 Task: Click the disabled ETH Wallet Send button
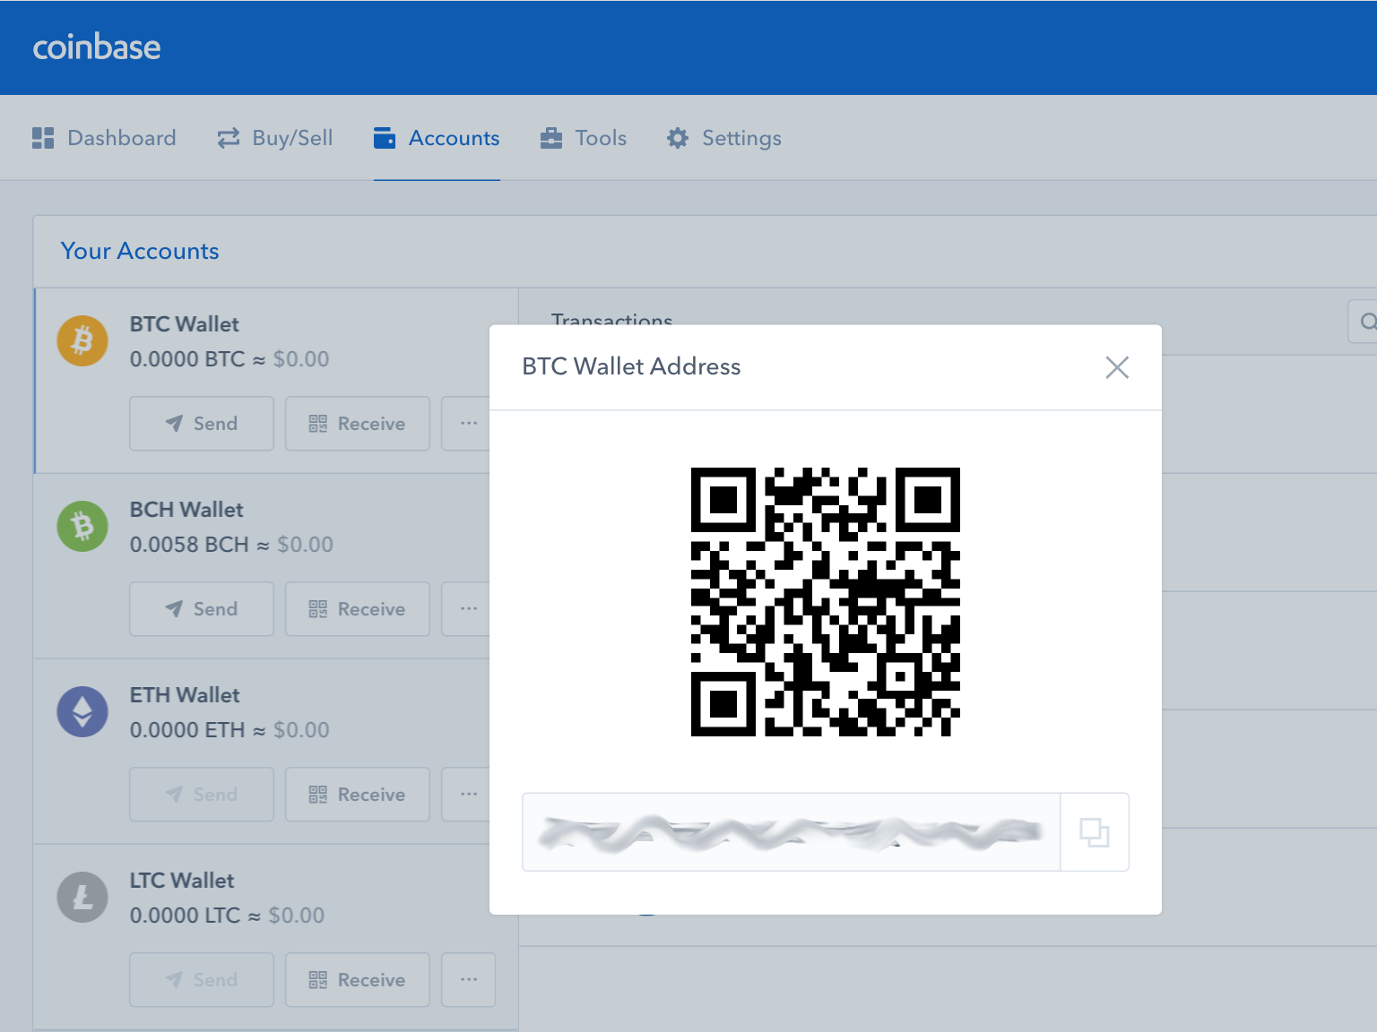click(x=202, y=795)
